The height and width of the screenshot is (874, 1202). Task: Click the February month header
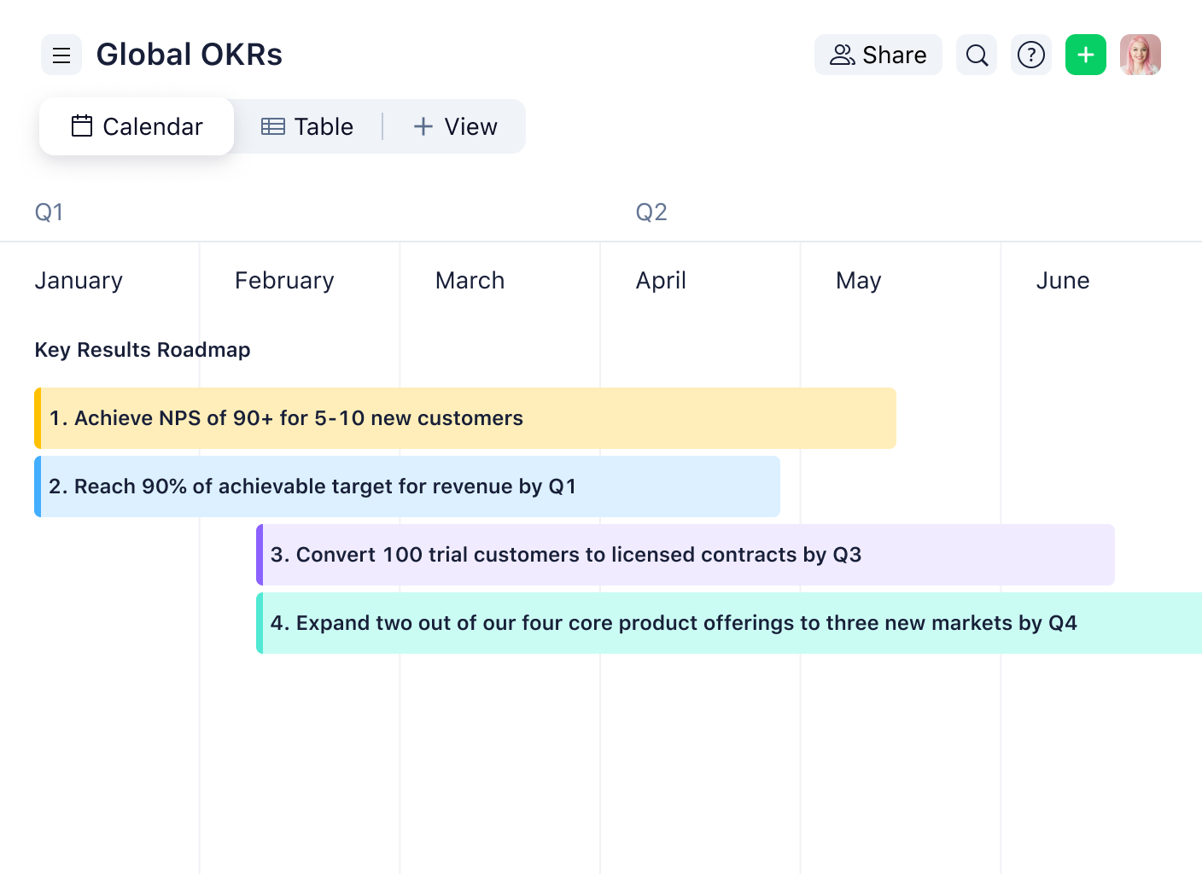point(284,281)
